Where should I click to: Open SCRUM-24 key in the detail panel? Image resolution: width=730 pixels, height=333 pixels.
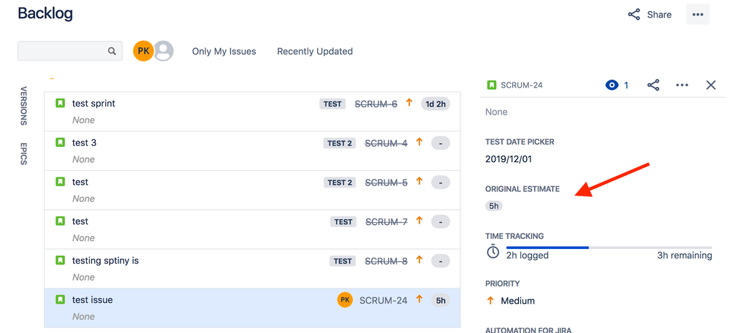click(x=522, y=85)
